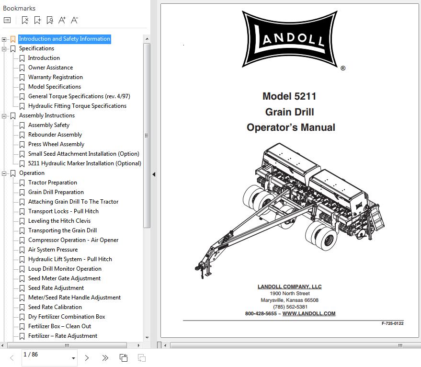Collapse the bookmarks panel with the arrow

[x=154, y=174]
